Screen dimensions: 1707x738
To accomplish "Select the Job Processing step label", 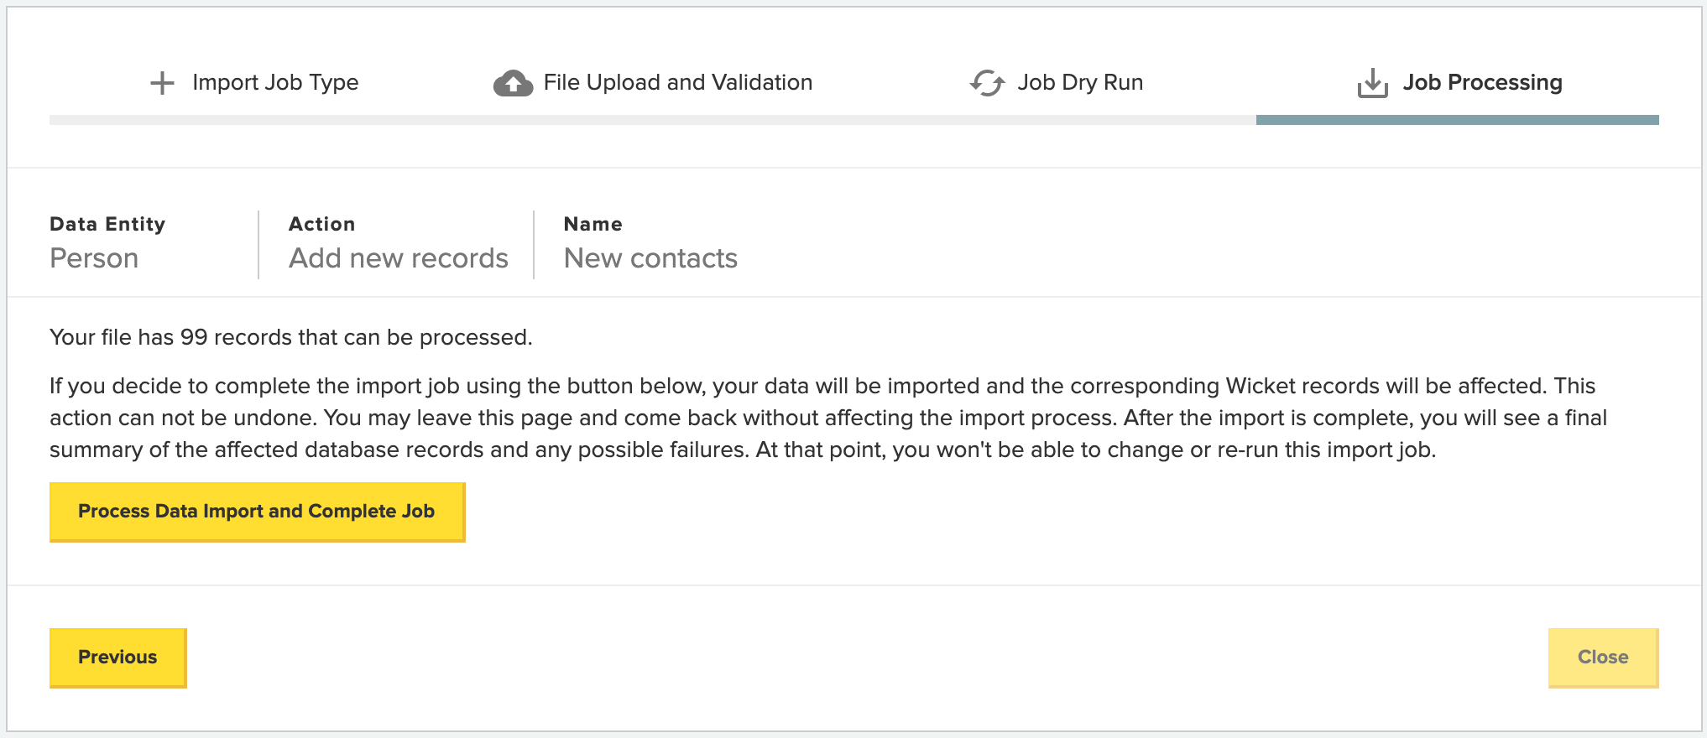I will point(1482,82).
